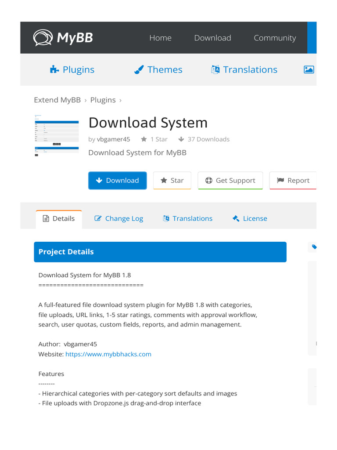Screen dimensions: 337x450
Task: Switch to the License tab
Action: pos(250,219)
